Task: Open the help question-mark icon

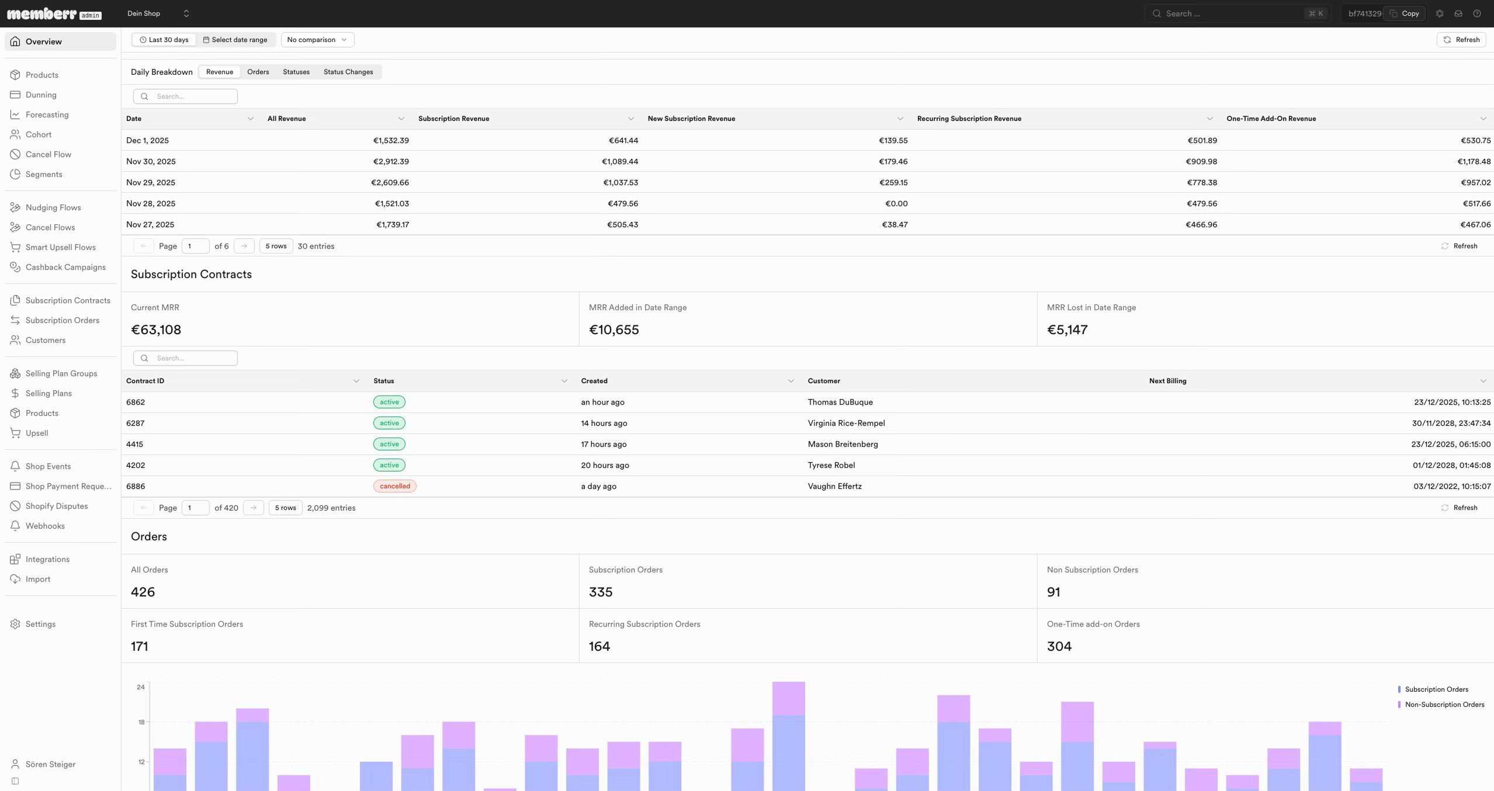Action: (x=1477, y=13)
